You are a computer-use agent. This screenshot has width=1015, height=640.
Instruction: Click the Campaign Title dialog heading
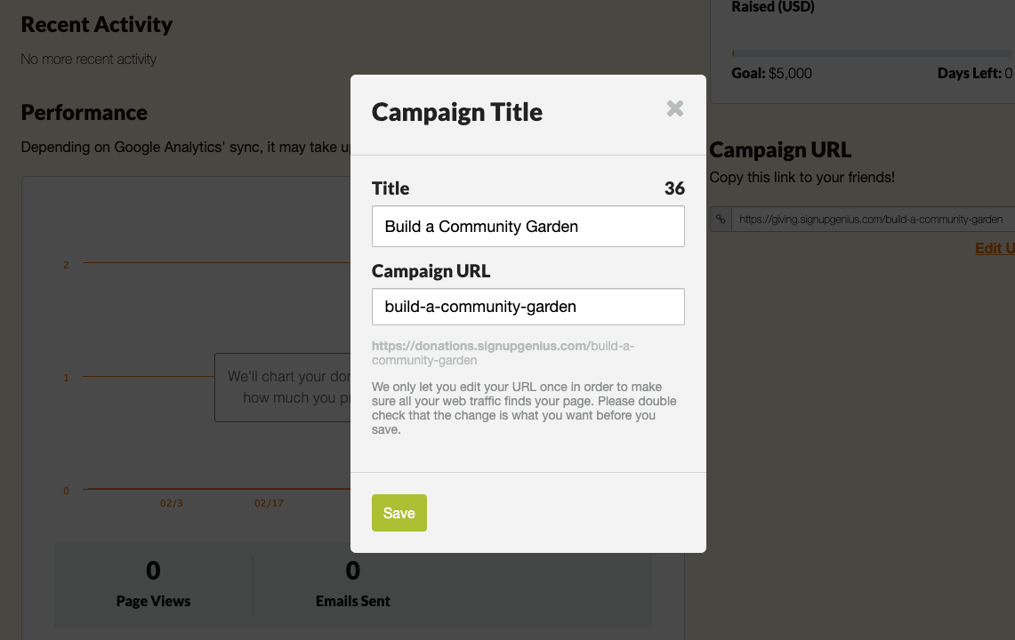(x=457, y=112)
